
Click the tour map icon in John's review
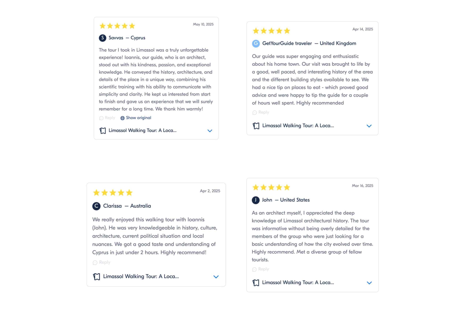256,283
